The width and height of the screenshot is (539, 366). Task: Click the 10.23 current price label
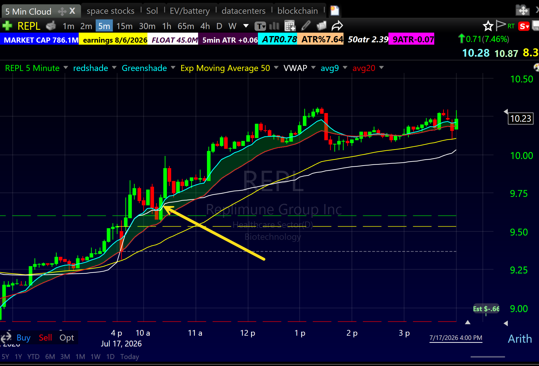click(520, 118)
